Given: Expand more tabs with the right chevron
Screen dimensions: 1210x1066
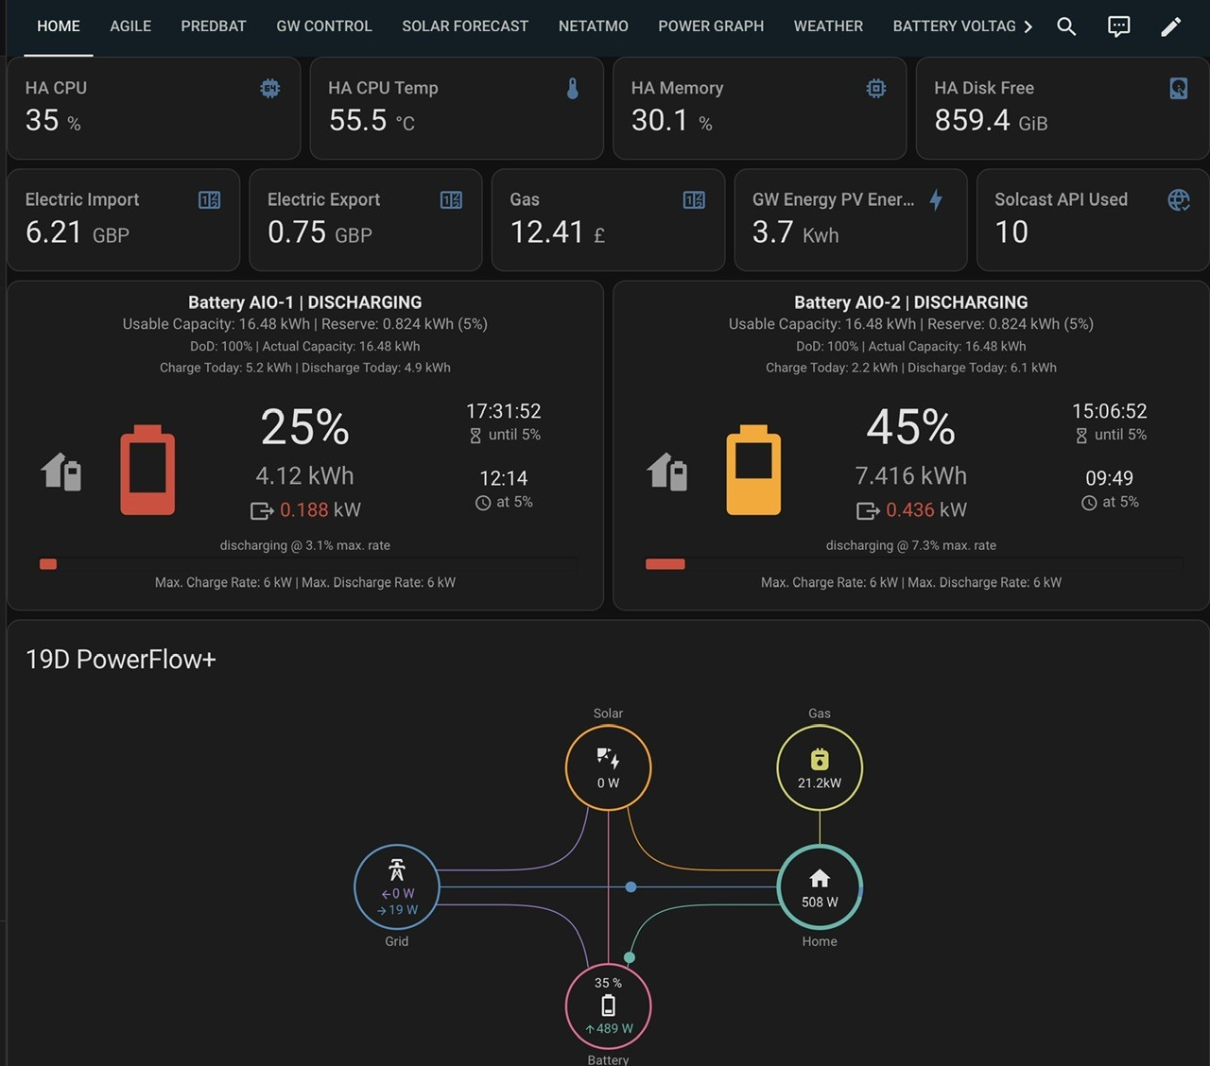Looking at the screenshot, I should click(x=1028, y=26).
